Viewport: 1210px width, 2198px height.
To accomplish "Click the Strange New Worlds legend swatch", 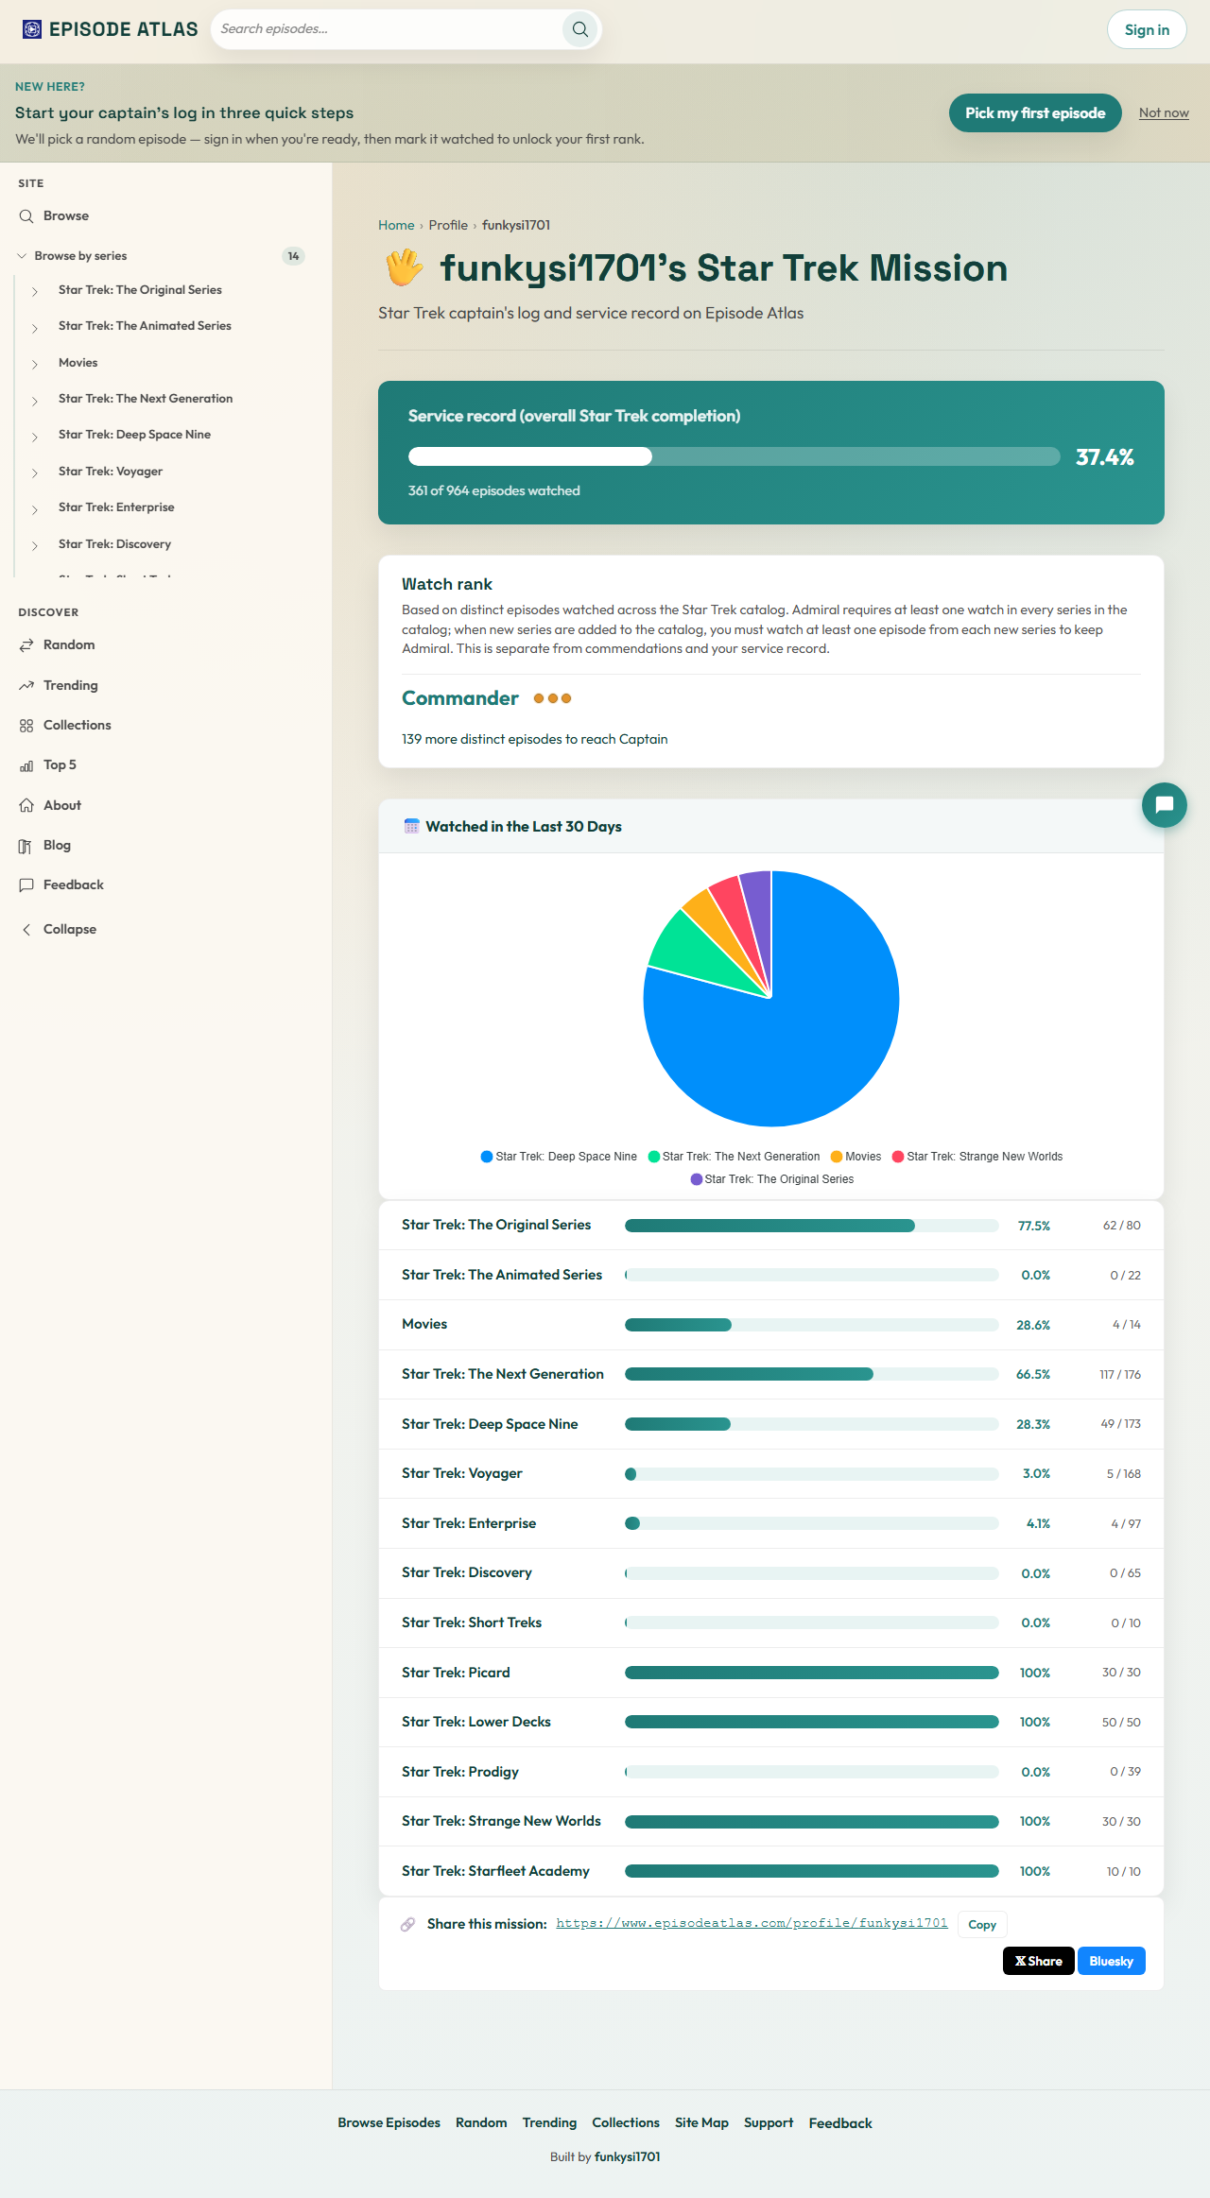I will coord(898,1157).
